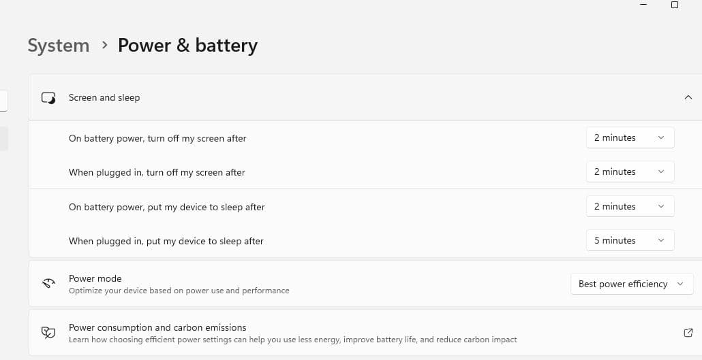
Task: Open the on-battery screen turn-off time dropdown
Action: [x=630, y=137]
